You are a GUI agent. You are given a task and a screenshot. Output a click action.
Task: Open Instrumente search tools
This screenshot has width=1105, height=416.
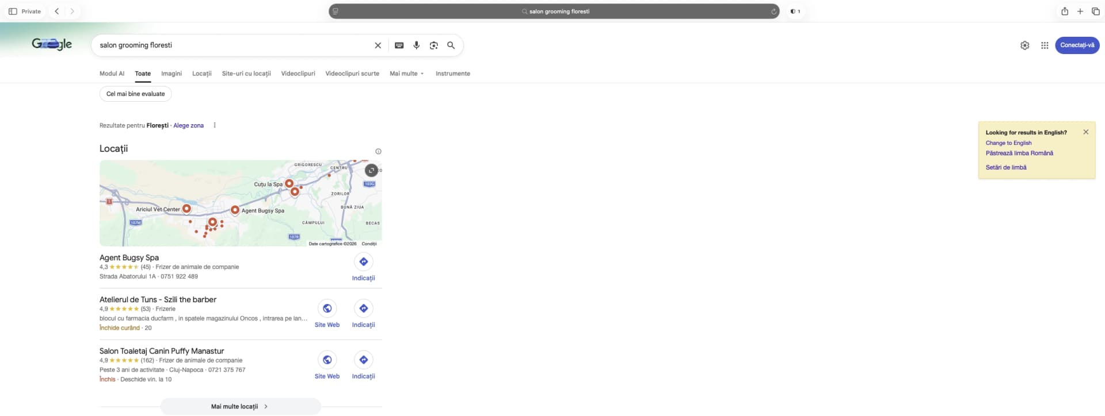(452, 74)
